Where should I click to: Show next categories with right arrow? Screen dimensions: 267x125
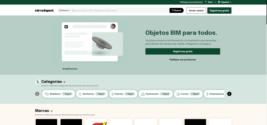(229, 94)
